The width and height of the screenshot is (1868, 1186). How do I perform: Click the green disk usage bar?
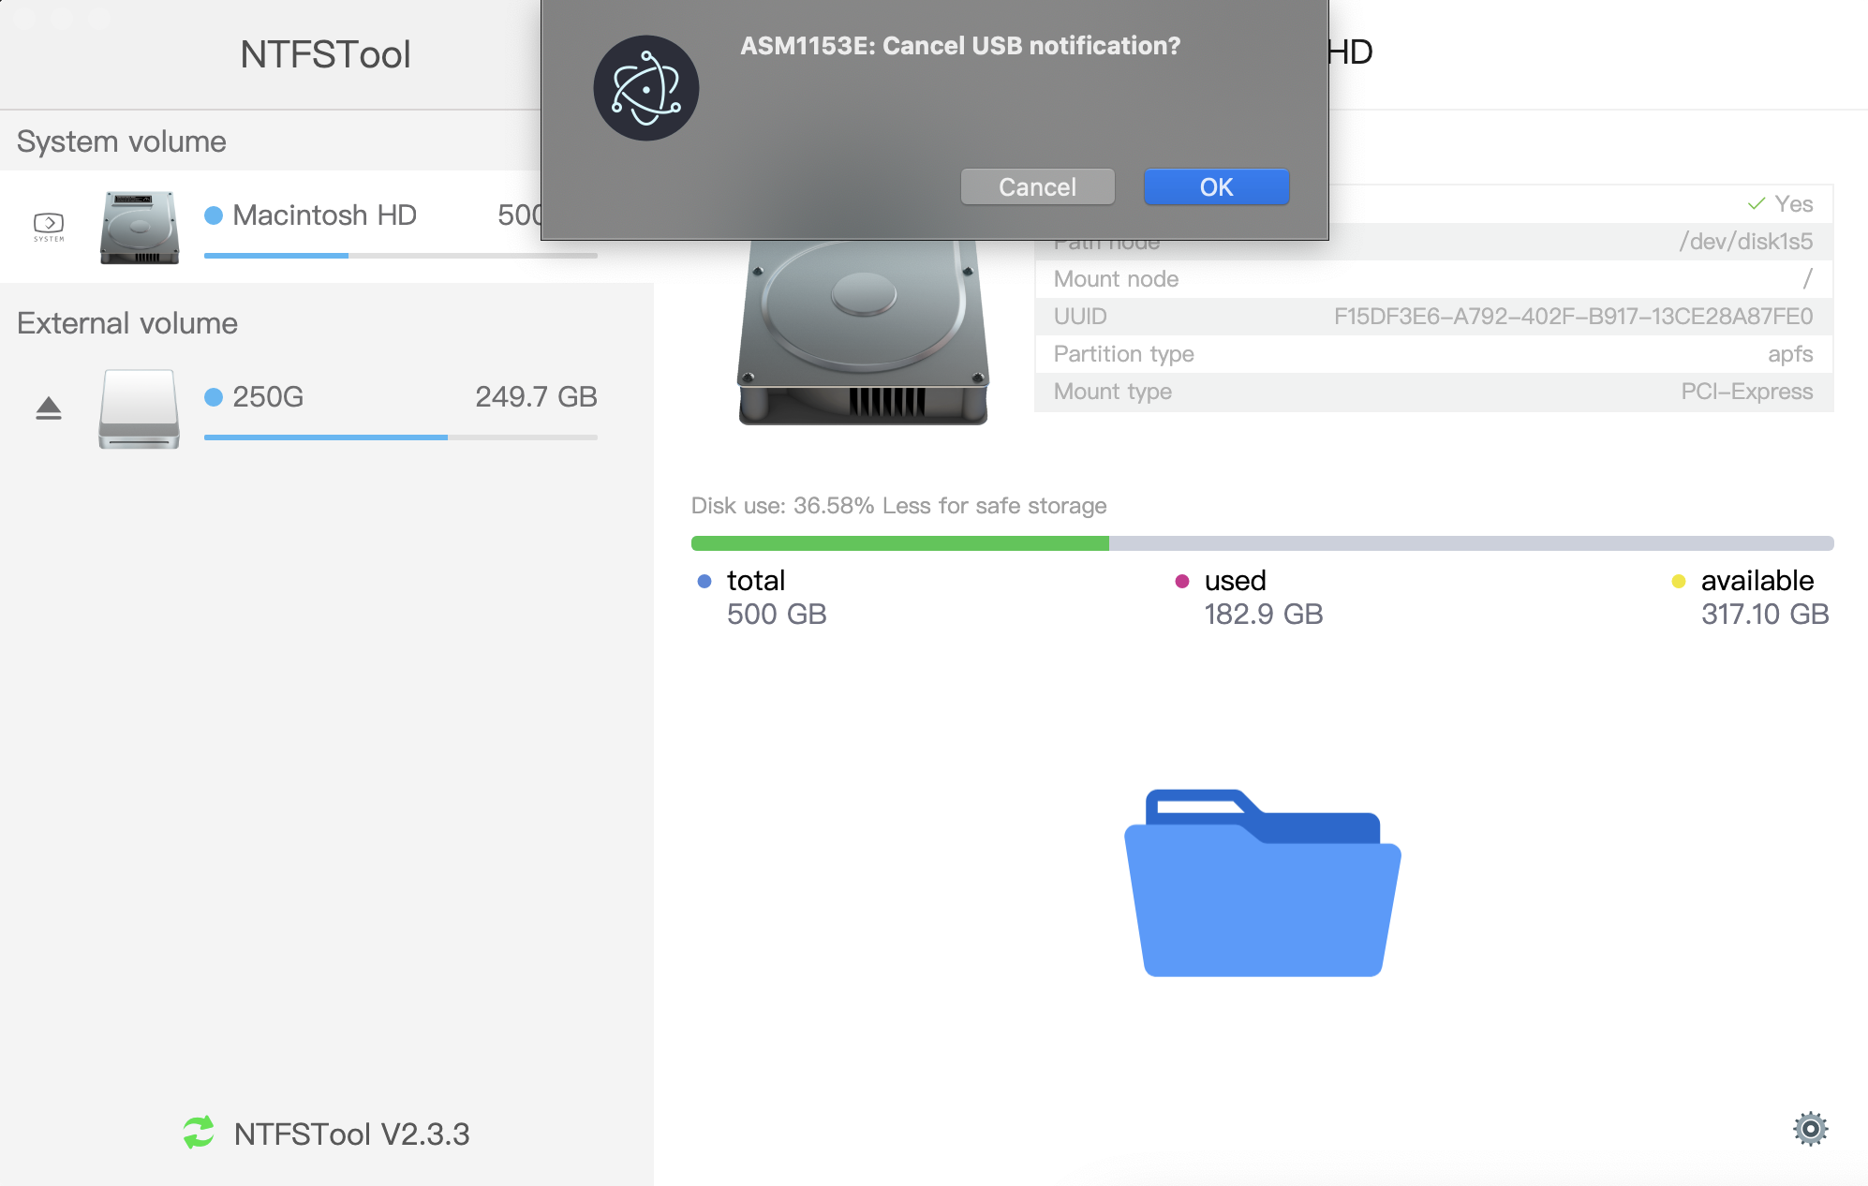coord(899,543)
